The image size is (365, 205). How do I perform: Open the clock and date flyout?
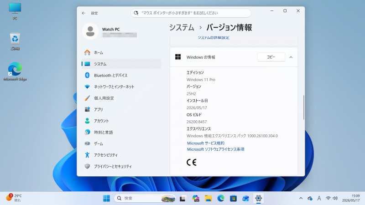point(351,198)
